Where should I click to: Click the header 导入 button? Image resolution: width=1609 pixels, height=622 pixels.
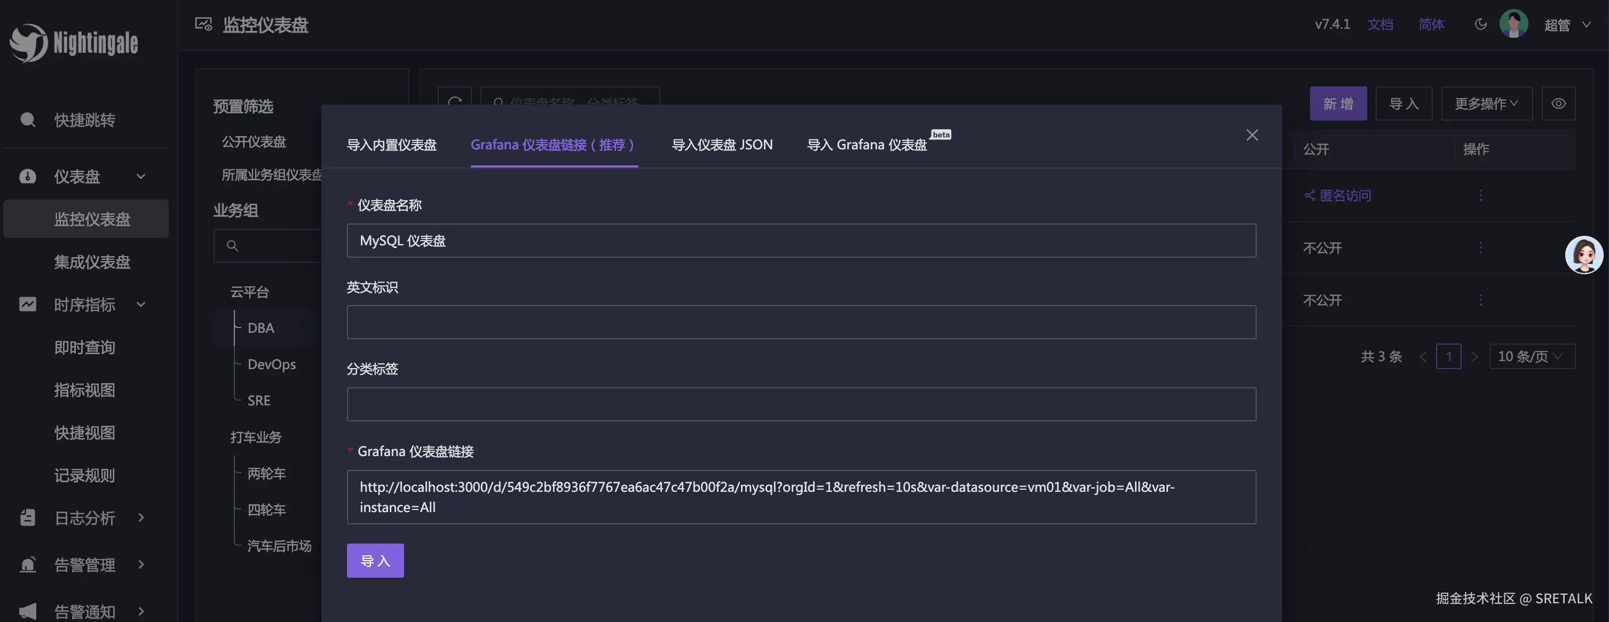coord(1403,103)
